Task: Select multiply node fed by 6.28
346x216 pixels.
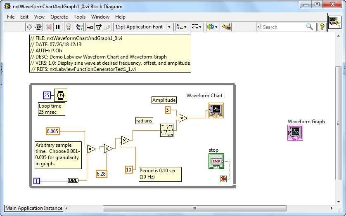Action: (x=108, y=149)
